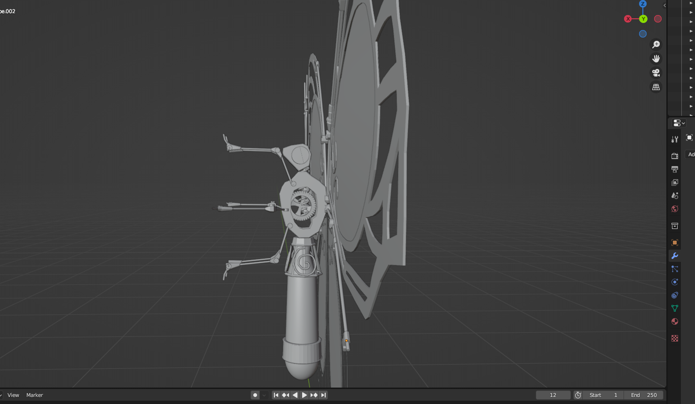This screenshot has height=404, width=695.
Task: Jump to previous keyframe
Action: pos(285,395)
